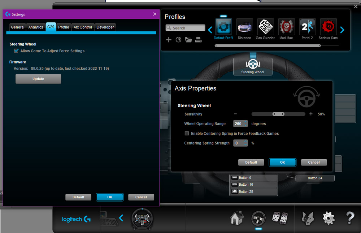Close the Settings dialog window
Image resolution: width=361 pixels, height=233 pixels.
click(x=155, y=14)
